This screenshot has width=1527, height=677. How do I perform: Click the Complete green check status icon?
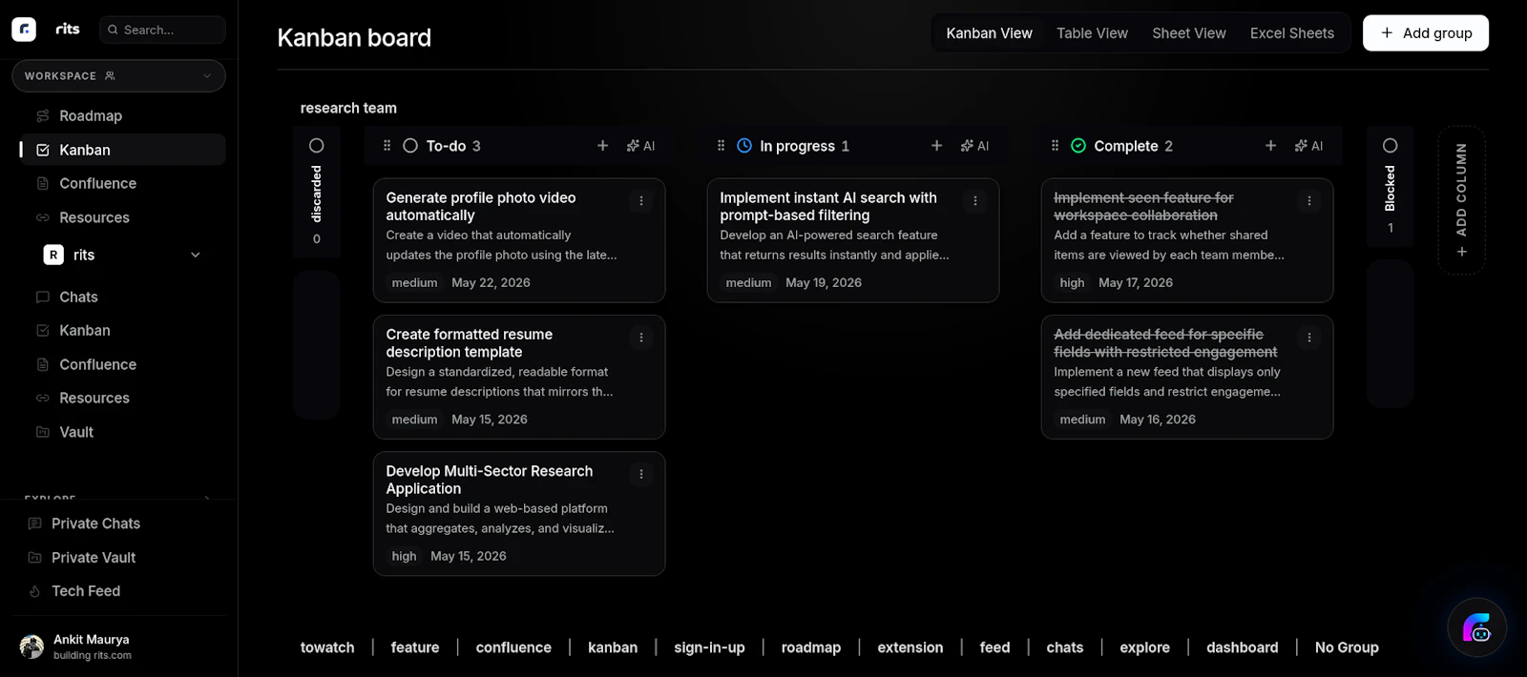click(1078, 146)
